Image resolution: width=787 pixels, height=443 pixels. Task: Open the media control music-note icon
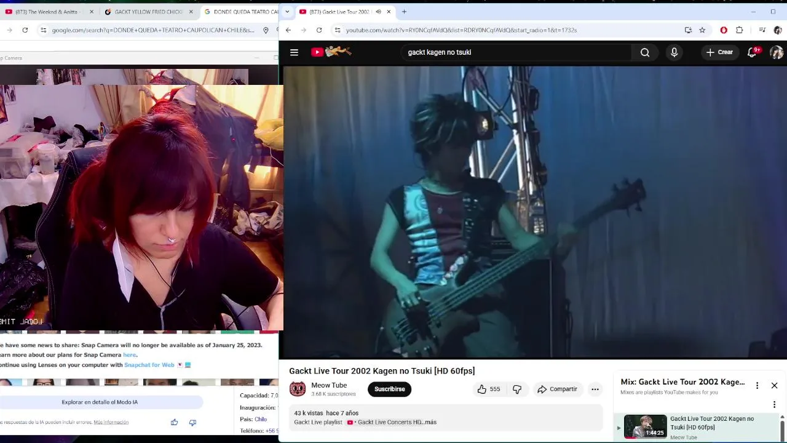click(762, 30)
